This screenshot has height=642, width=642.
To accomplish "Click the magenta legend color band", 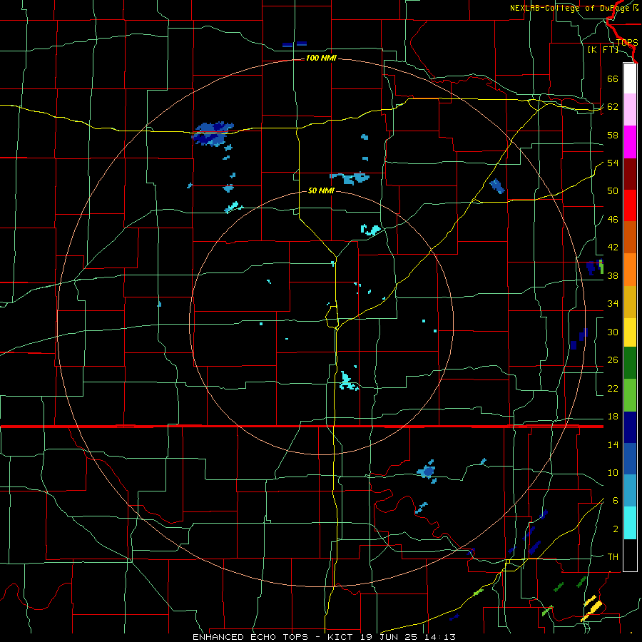I will 630,142.
